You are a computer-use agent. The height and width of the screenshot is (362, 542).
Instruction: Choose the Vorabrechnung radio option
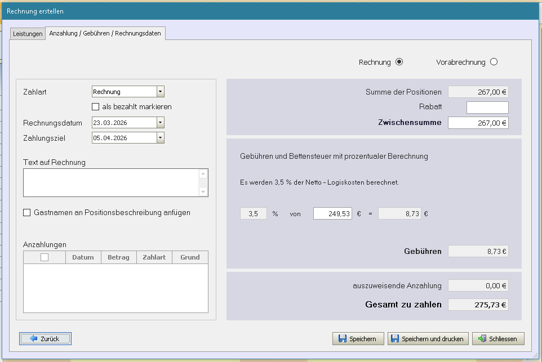point(494,62)
